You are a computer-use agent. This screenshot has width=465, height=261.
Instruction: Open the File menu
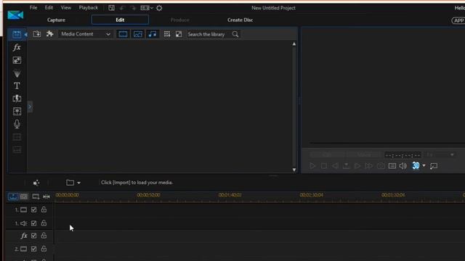[x=33, y=8]
